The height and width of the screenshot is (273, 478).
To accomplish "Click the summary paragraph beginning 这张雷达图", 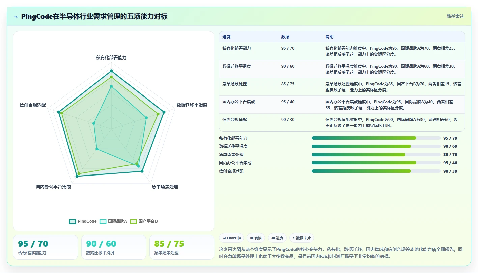I will (341, 253).
